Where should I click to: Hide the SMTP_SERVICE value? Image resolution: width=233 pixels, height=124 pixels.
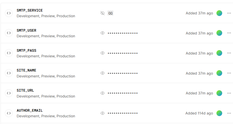pos(103,13)
